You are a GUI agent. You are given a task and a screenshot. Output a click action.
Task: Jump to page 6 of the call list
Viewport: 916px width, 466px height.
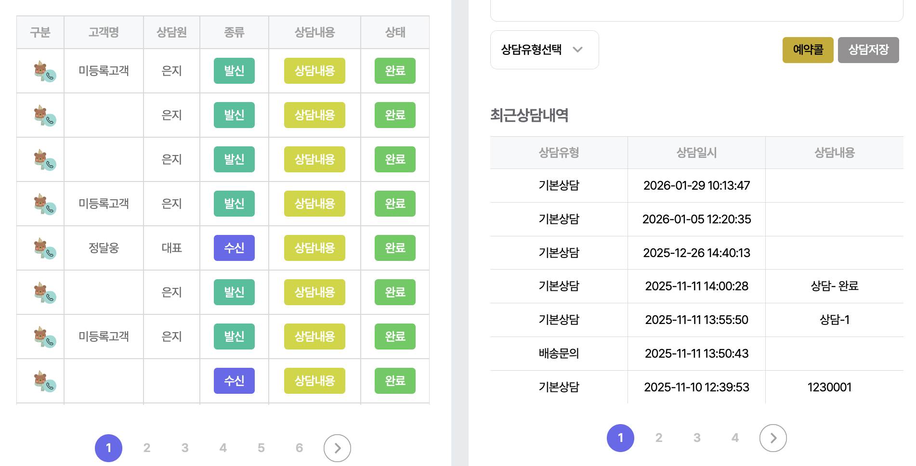pyautogui.click(x=299, y=448)
